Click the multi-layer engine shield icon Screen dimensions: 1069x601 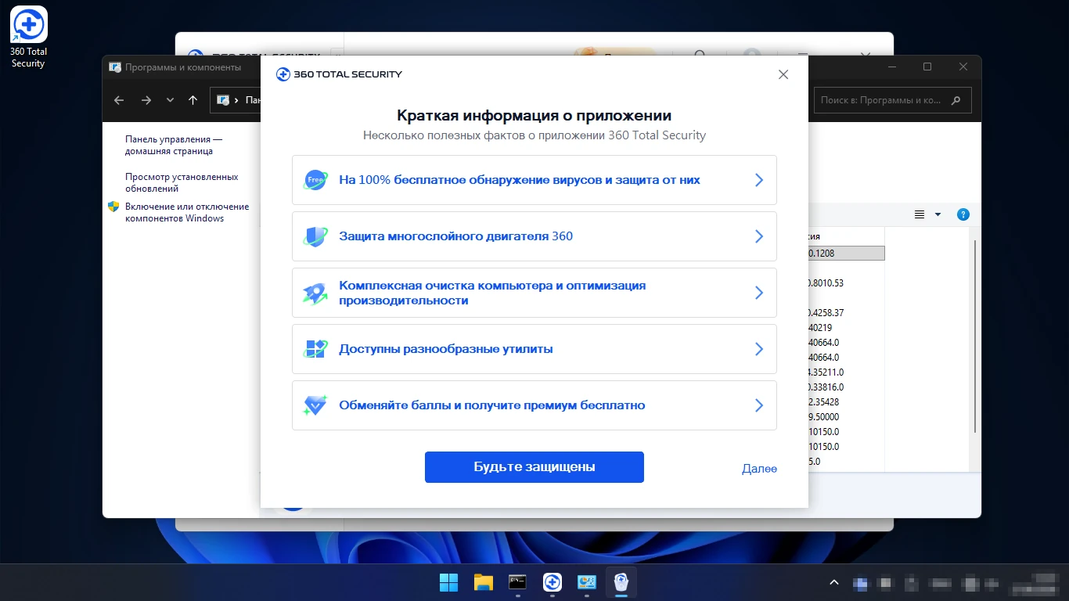tap(315, 236)
